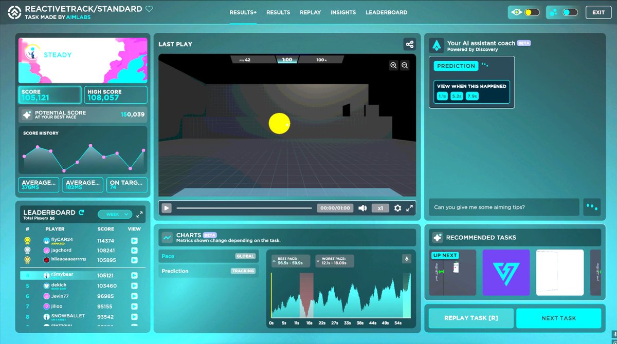The height and width of the screenshot is (344, 617).
Task: Open the purple logo recommended task
Action: coord(506,273)
